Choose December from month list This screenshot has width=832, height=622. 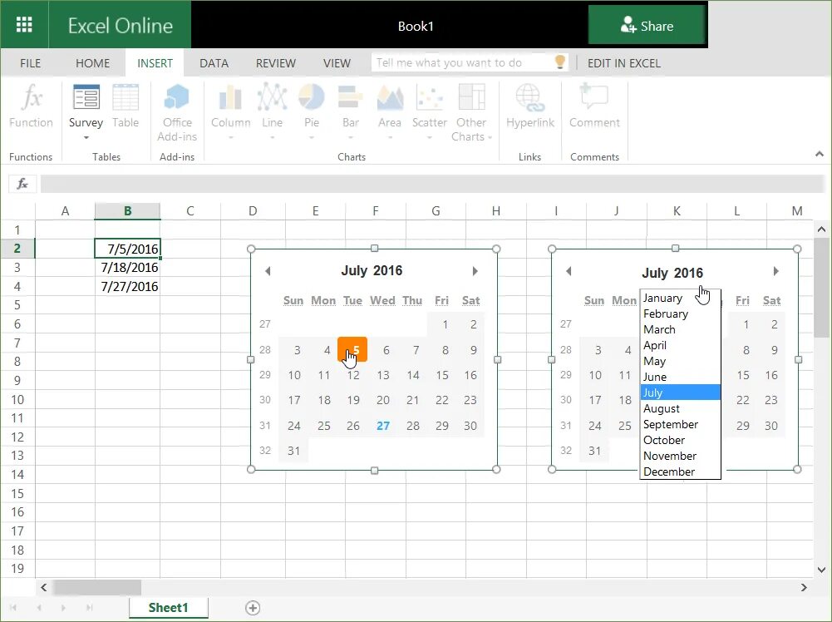(680, 471)
